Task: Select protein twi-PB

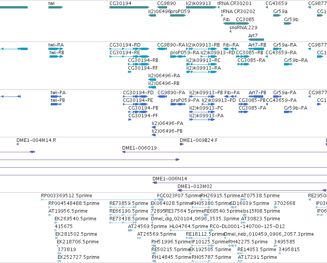Action: [x=56, y=104]
